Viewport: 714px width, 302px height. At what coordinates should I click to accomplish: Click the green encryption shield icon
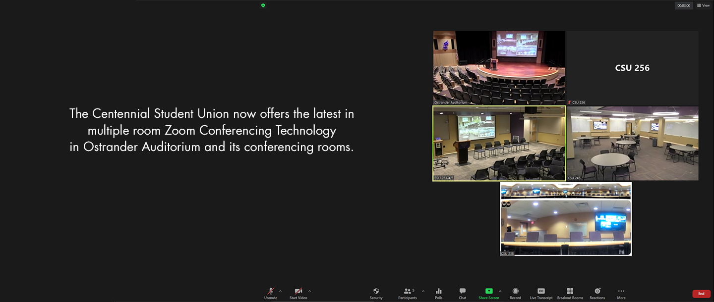pos(263,5)
